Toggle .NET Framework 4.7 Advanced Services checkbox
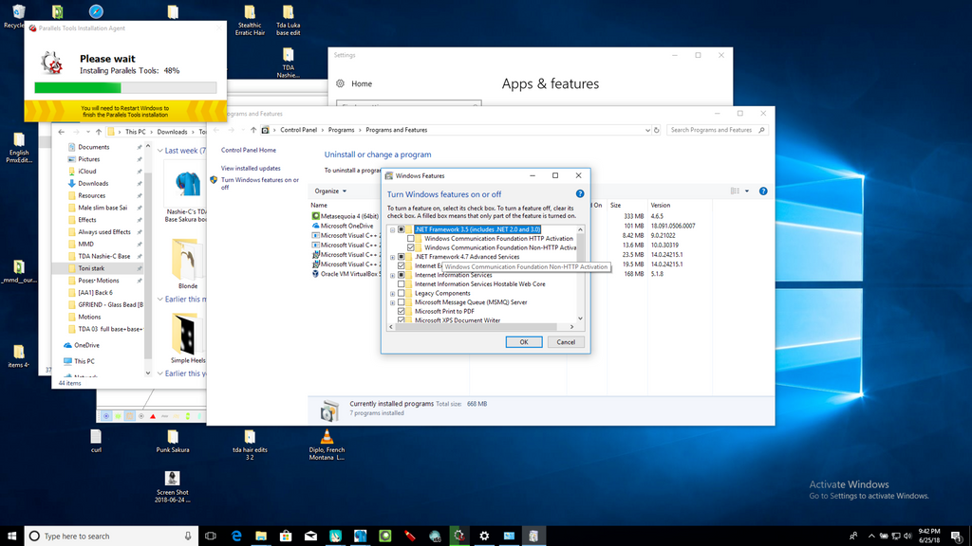Screen dimensions: 972x546 coord(402,257)
